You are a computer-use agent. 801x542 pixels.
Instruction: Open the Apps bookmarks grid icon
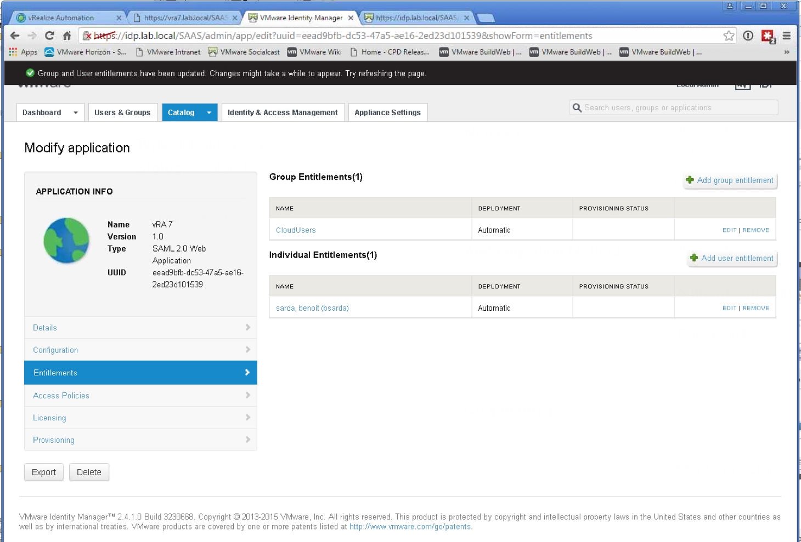pyautogui.click(x=13, y=52)
